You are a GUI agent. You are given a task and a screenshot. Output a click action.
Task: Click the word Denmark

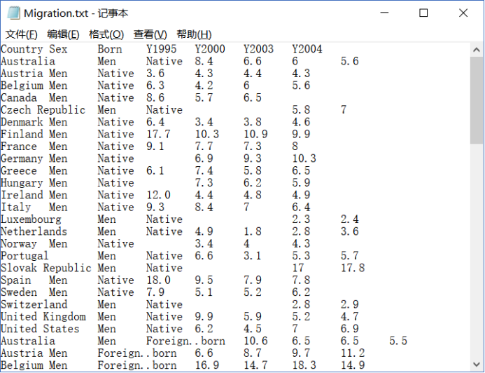click(x=22, y=122)
